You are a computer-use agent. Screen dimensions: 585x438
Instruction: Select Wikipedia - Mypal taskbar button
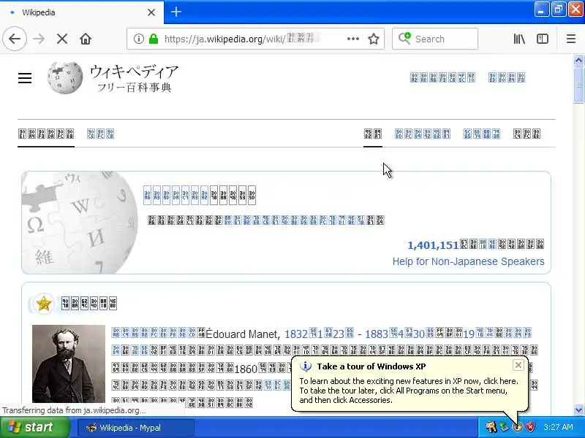point(136,428)
